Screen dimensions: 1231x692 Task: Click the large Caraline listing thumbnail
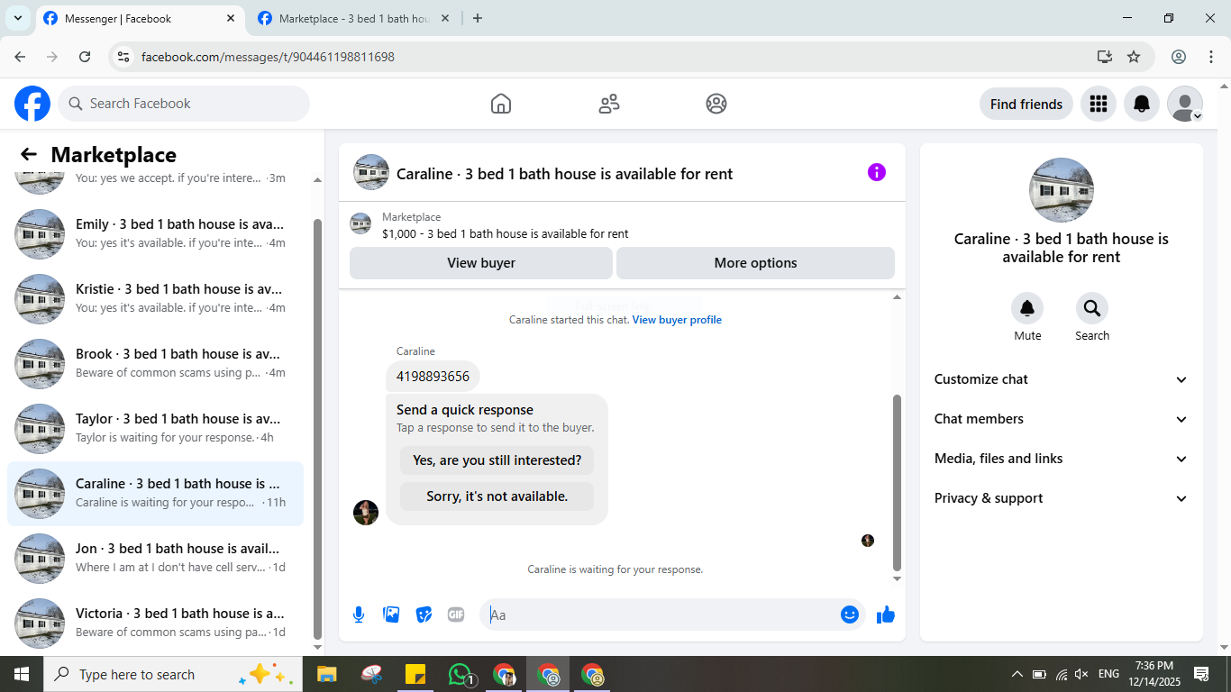pyautogui.click(x=1062, y=190)
